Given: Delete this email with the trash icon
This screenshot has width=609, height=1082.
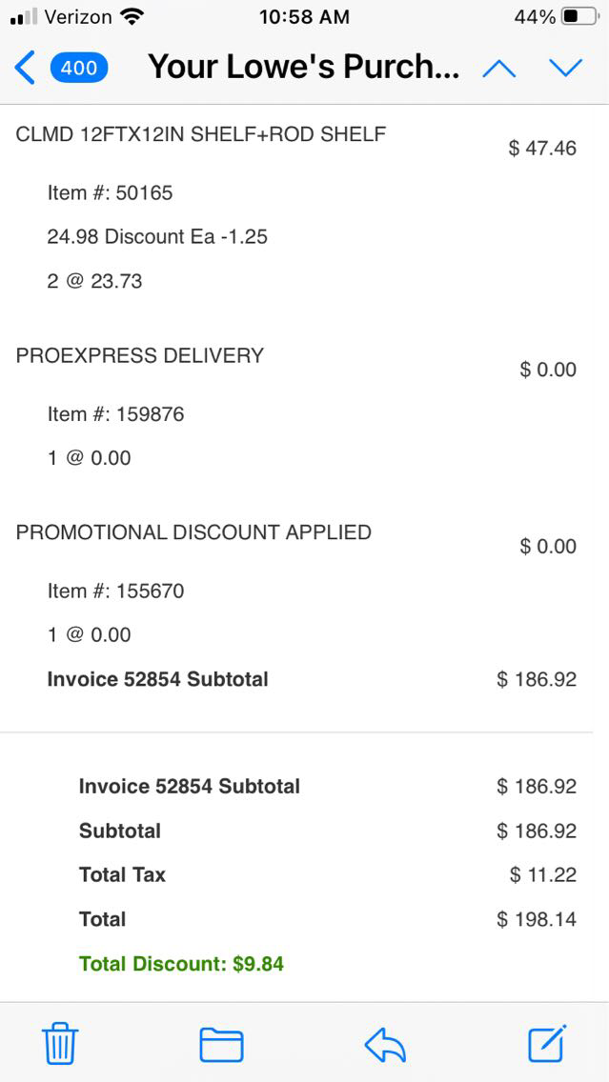Looking at the screenshot, I should tap(60, 1044).
